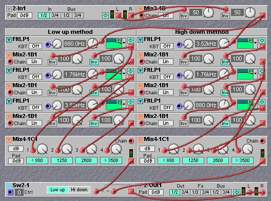Select the Hi down option on Sw2-1

pos(79,190)
